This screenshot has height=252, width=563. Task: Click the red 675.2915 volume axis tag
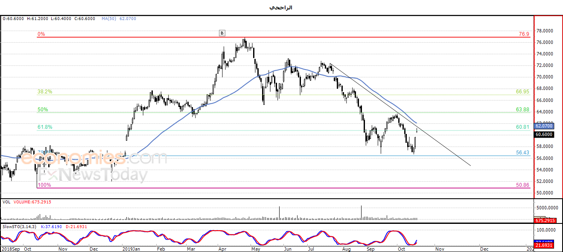point(544,220)
